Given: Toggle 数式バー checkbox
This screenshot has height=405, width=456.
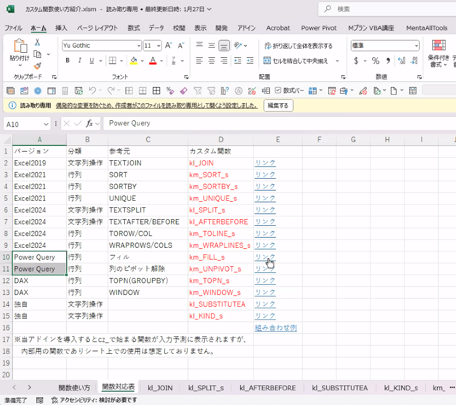Looking at the screenshot, I should (278, 91).
